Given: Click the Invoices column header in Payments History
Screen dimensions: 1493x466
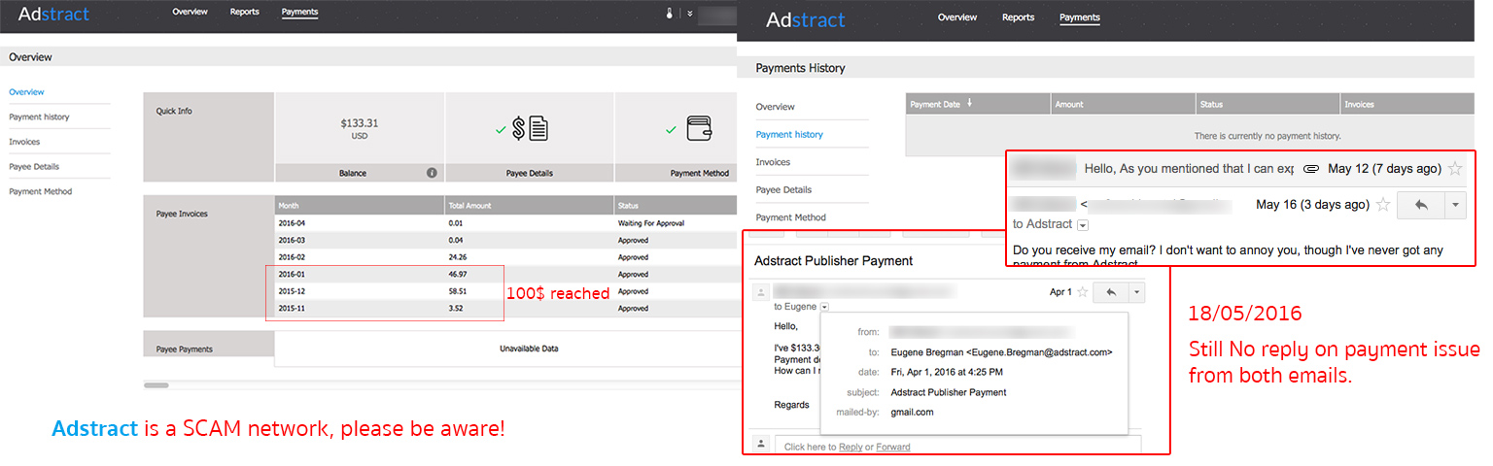Looking at the screenshot, I should 1359,104.
